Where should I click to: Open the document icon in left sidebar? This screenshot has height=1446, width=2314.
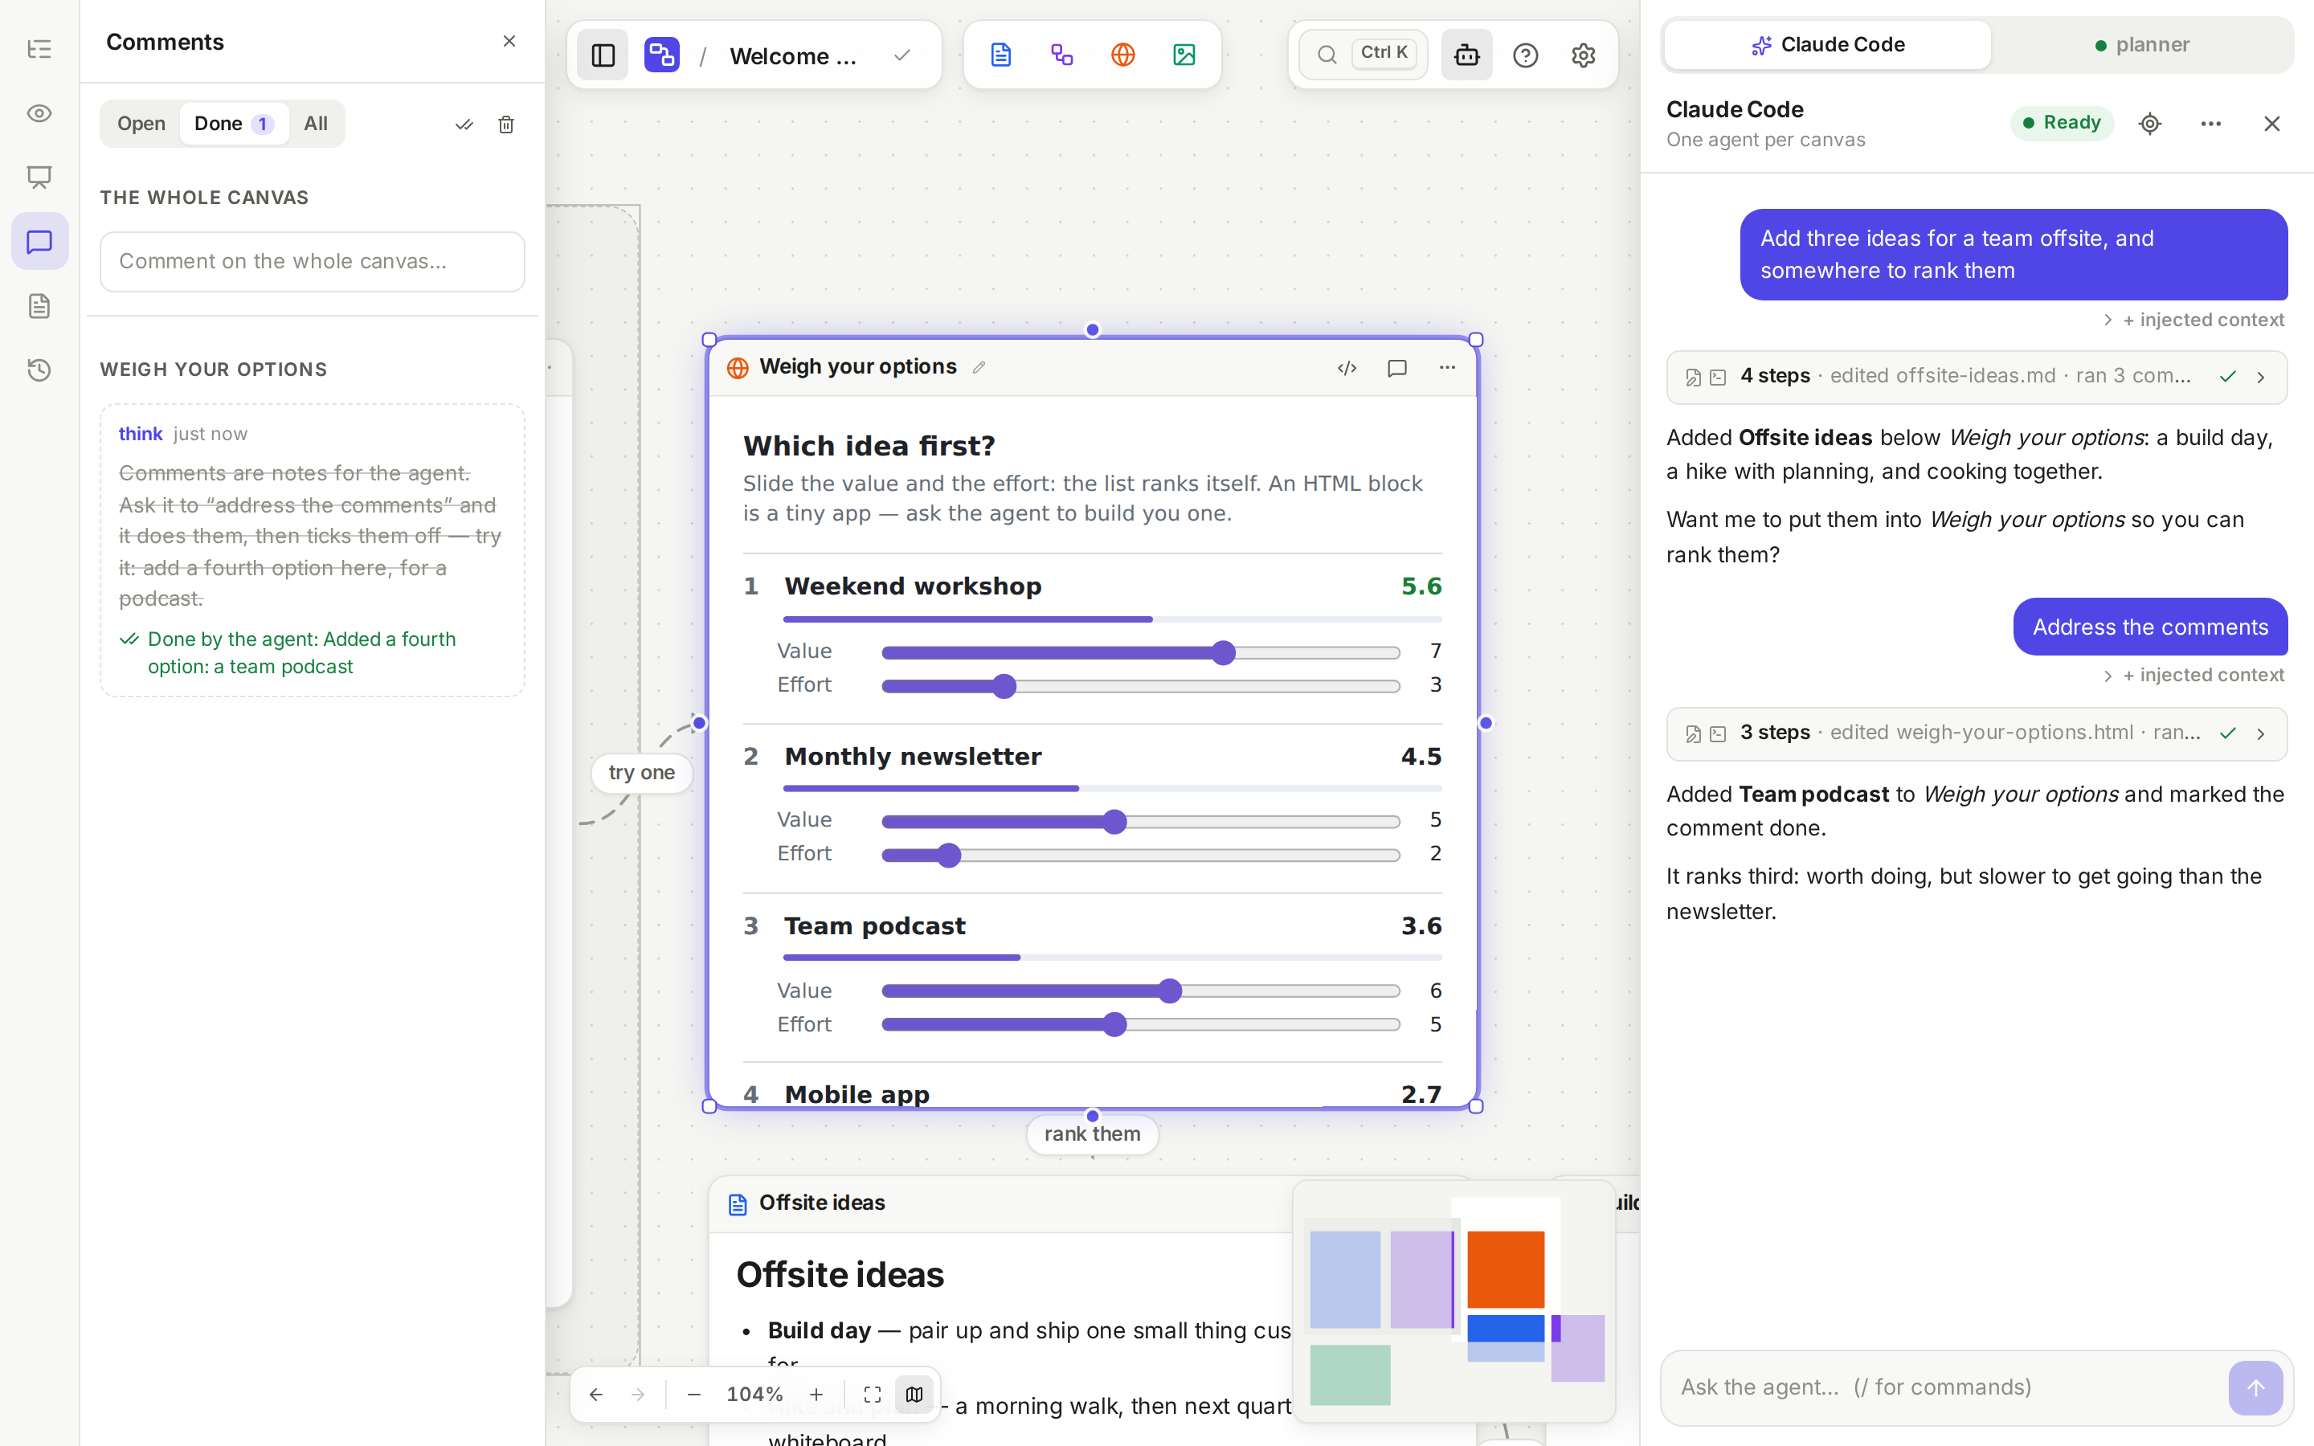[39, 306]
